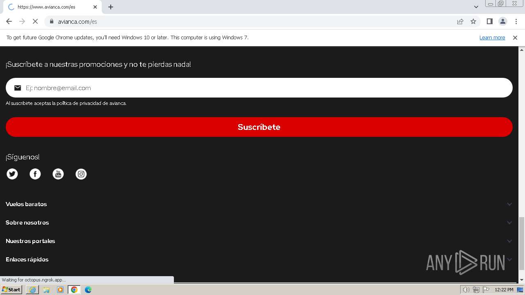Click the privacy policy notice text
The image size is (525, 295).
[x=66, y=103]
